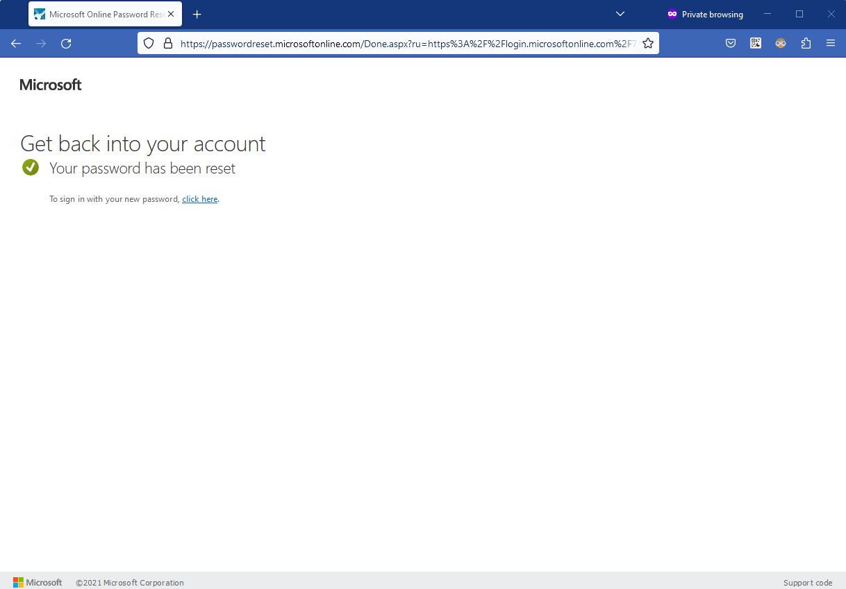Bookmark this page via the star icon

point(648,43)
